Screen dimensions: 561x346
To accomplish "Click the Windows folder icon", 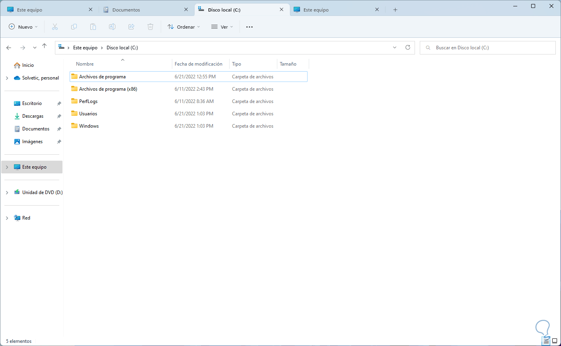I will tap(74, 126).
